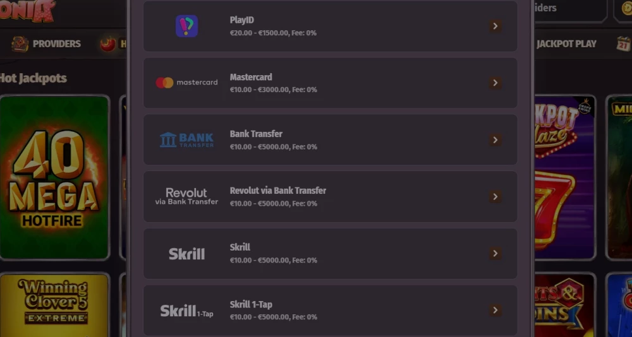Click the PlayID logo icon
The image size is (632, 337).
pyautogui.click(x=186, y=26)
